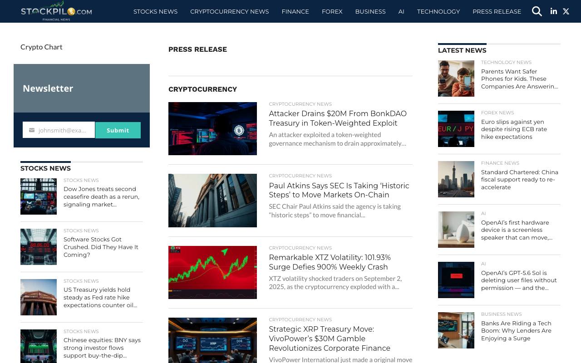
Task: Click the Business News category label
Action: (x=501, y=314)
